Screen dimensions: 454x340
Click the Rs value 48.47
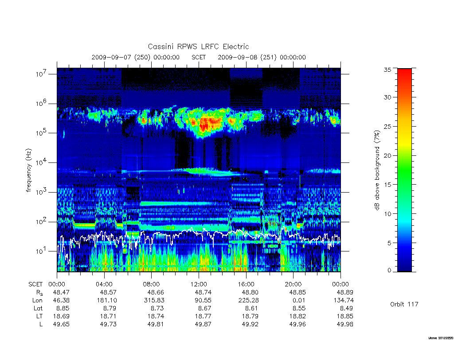click(61, 292)
